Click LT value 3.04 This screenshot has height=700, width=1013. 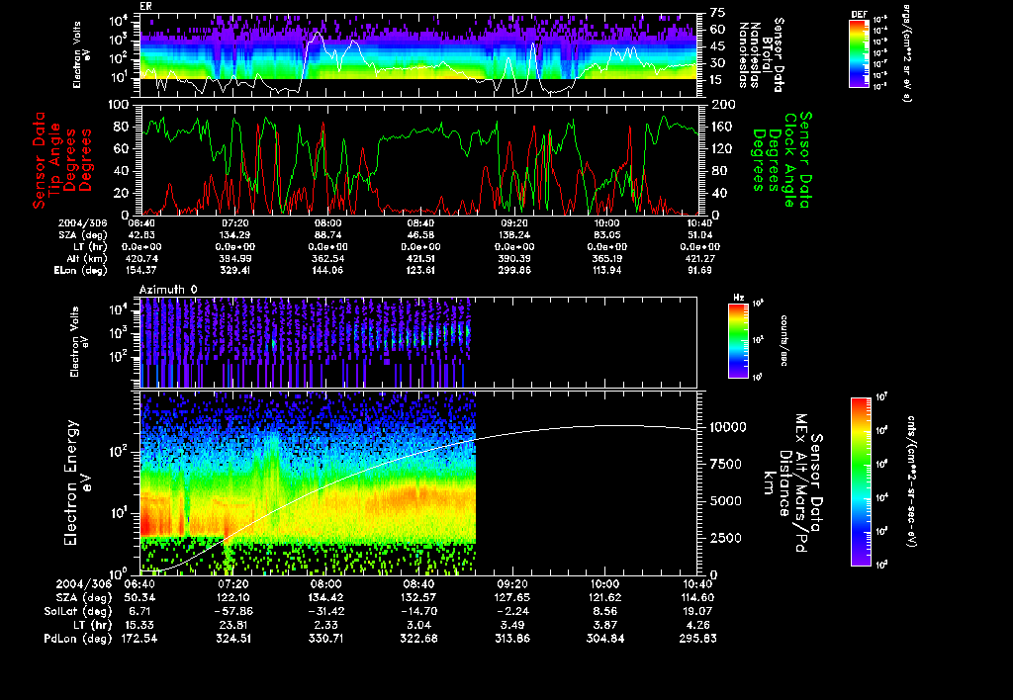click(x=419, y=625)
